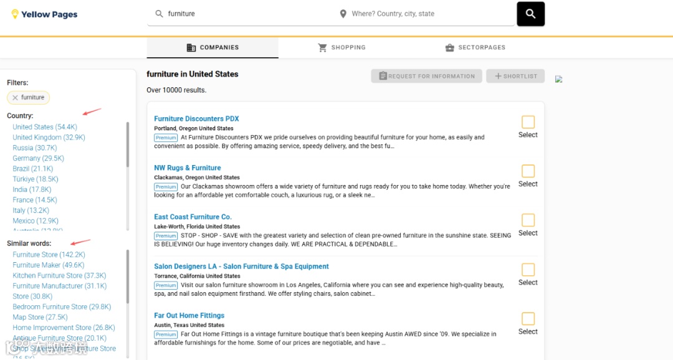Tick the Far Out Home Fittings checkbox
Image resolution: width=673 pixels, height=360 pixels.
click(x=528, y=319)
